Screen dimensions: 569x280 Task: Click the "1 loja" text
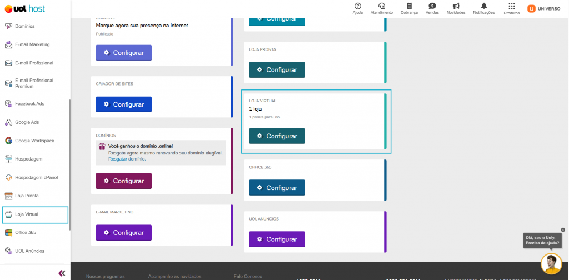[x=256, y=109]
